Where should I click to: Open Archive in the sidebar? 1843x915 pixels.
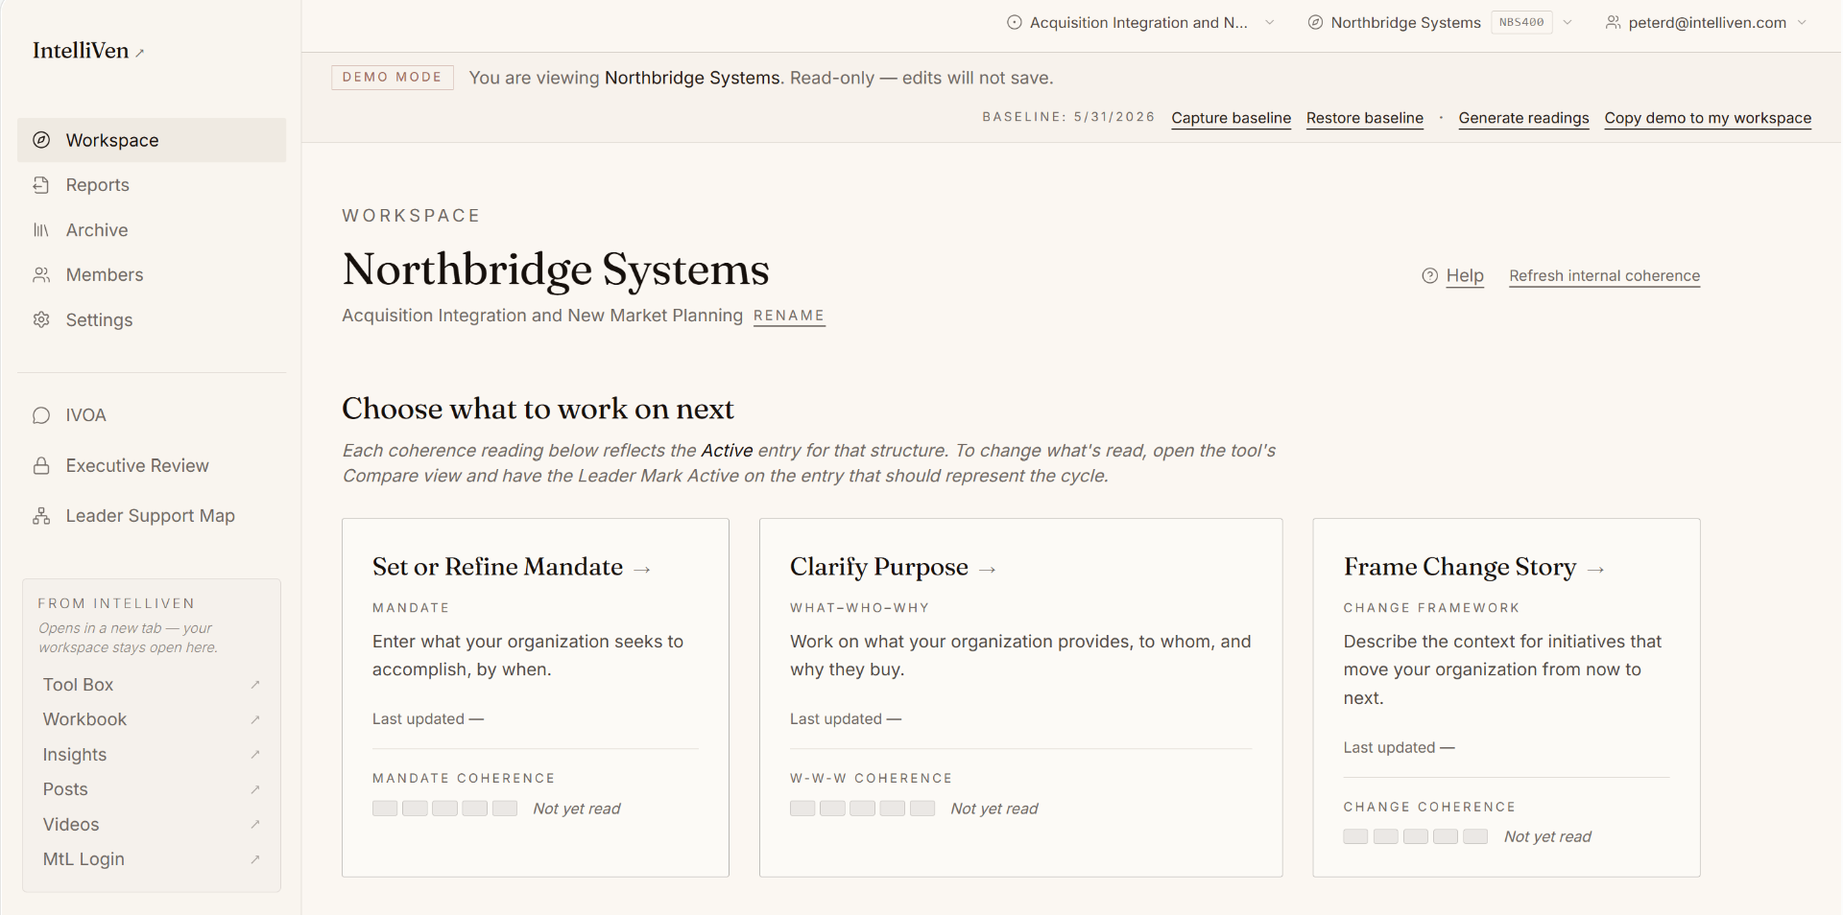click(152, 230)
